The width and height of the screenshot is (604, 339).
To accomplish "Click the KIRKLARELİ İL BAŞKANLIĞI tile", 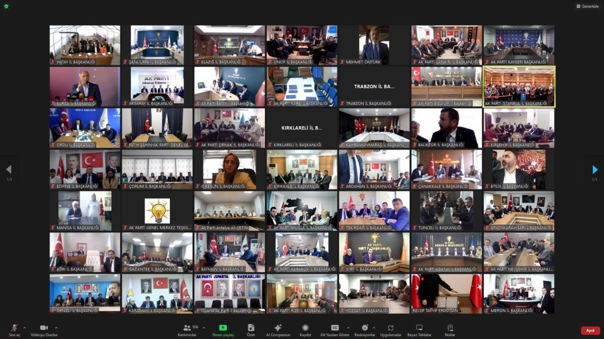I will 302,128.
